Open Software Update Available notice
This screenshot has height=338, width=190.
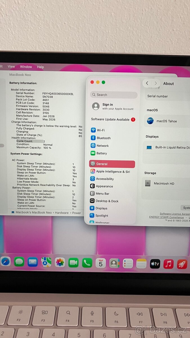113,119
